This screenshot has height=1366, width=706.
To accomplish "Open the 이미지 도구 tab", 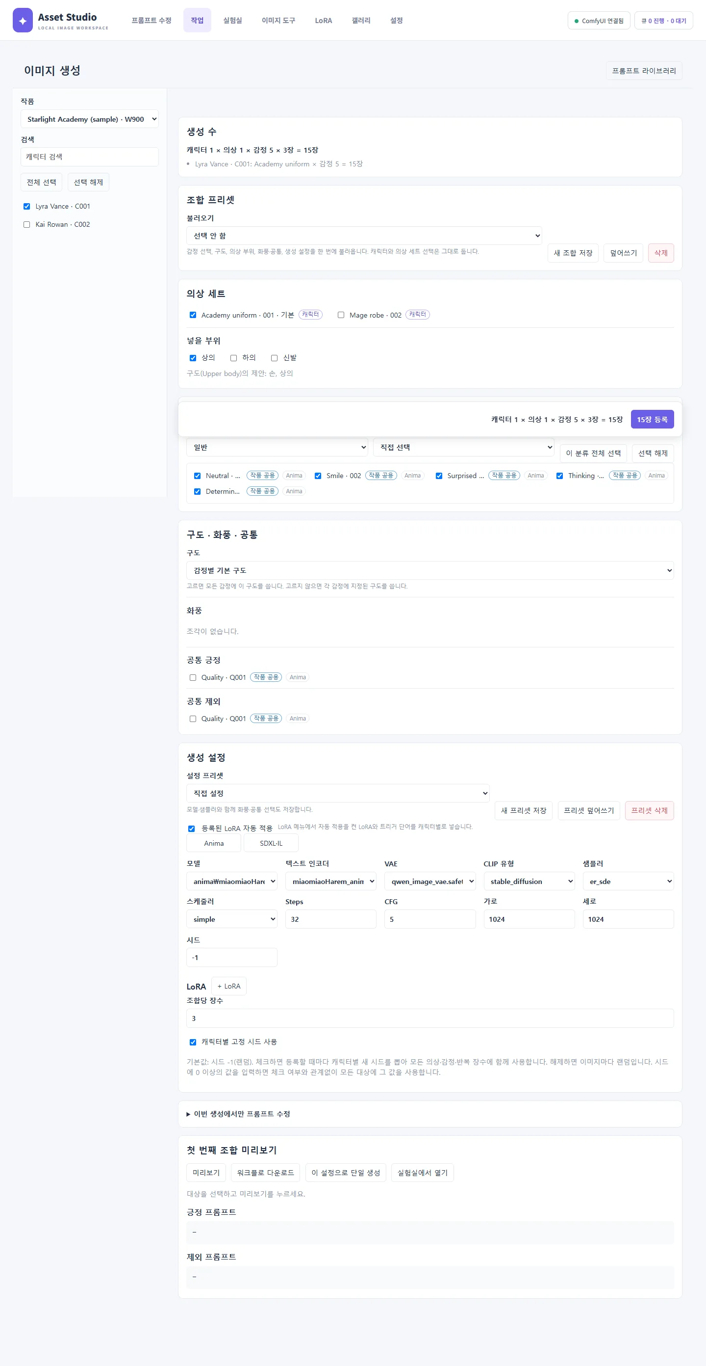I will pyautogui.click(x=278, y=20).
